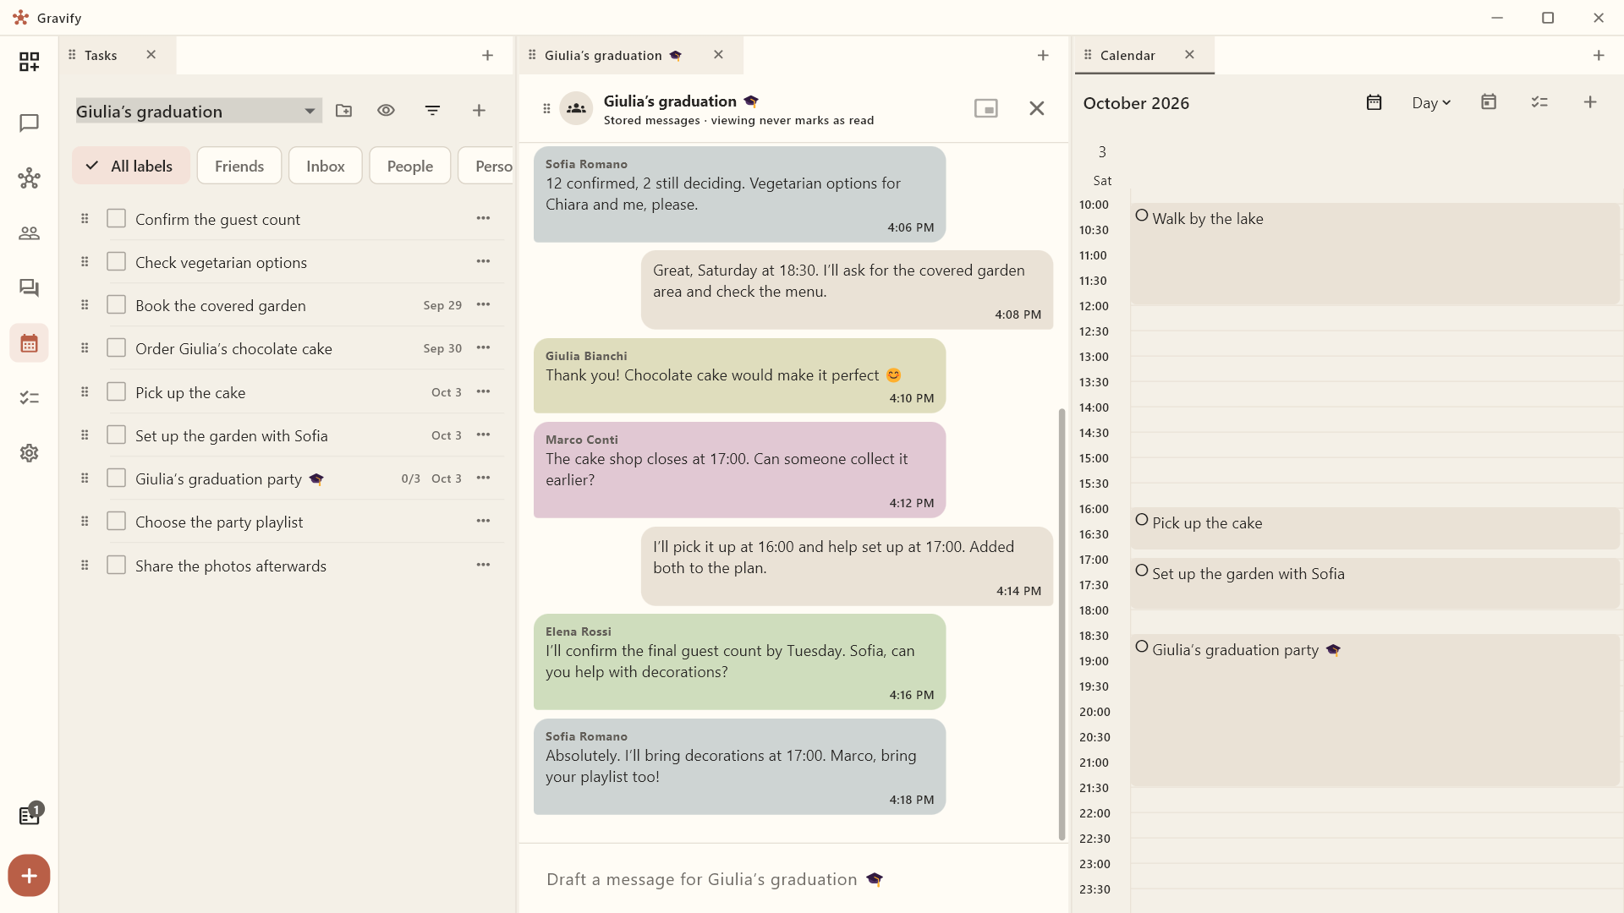Open the contacts icon in the left sidebar

(x=29, y=233)
